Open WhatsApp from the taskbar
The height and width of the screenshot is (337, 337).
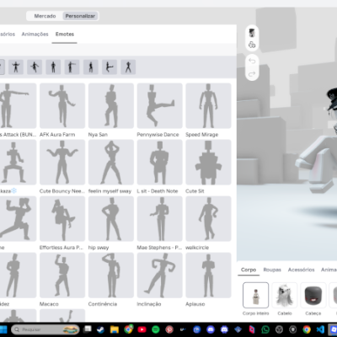pos(265,329)
